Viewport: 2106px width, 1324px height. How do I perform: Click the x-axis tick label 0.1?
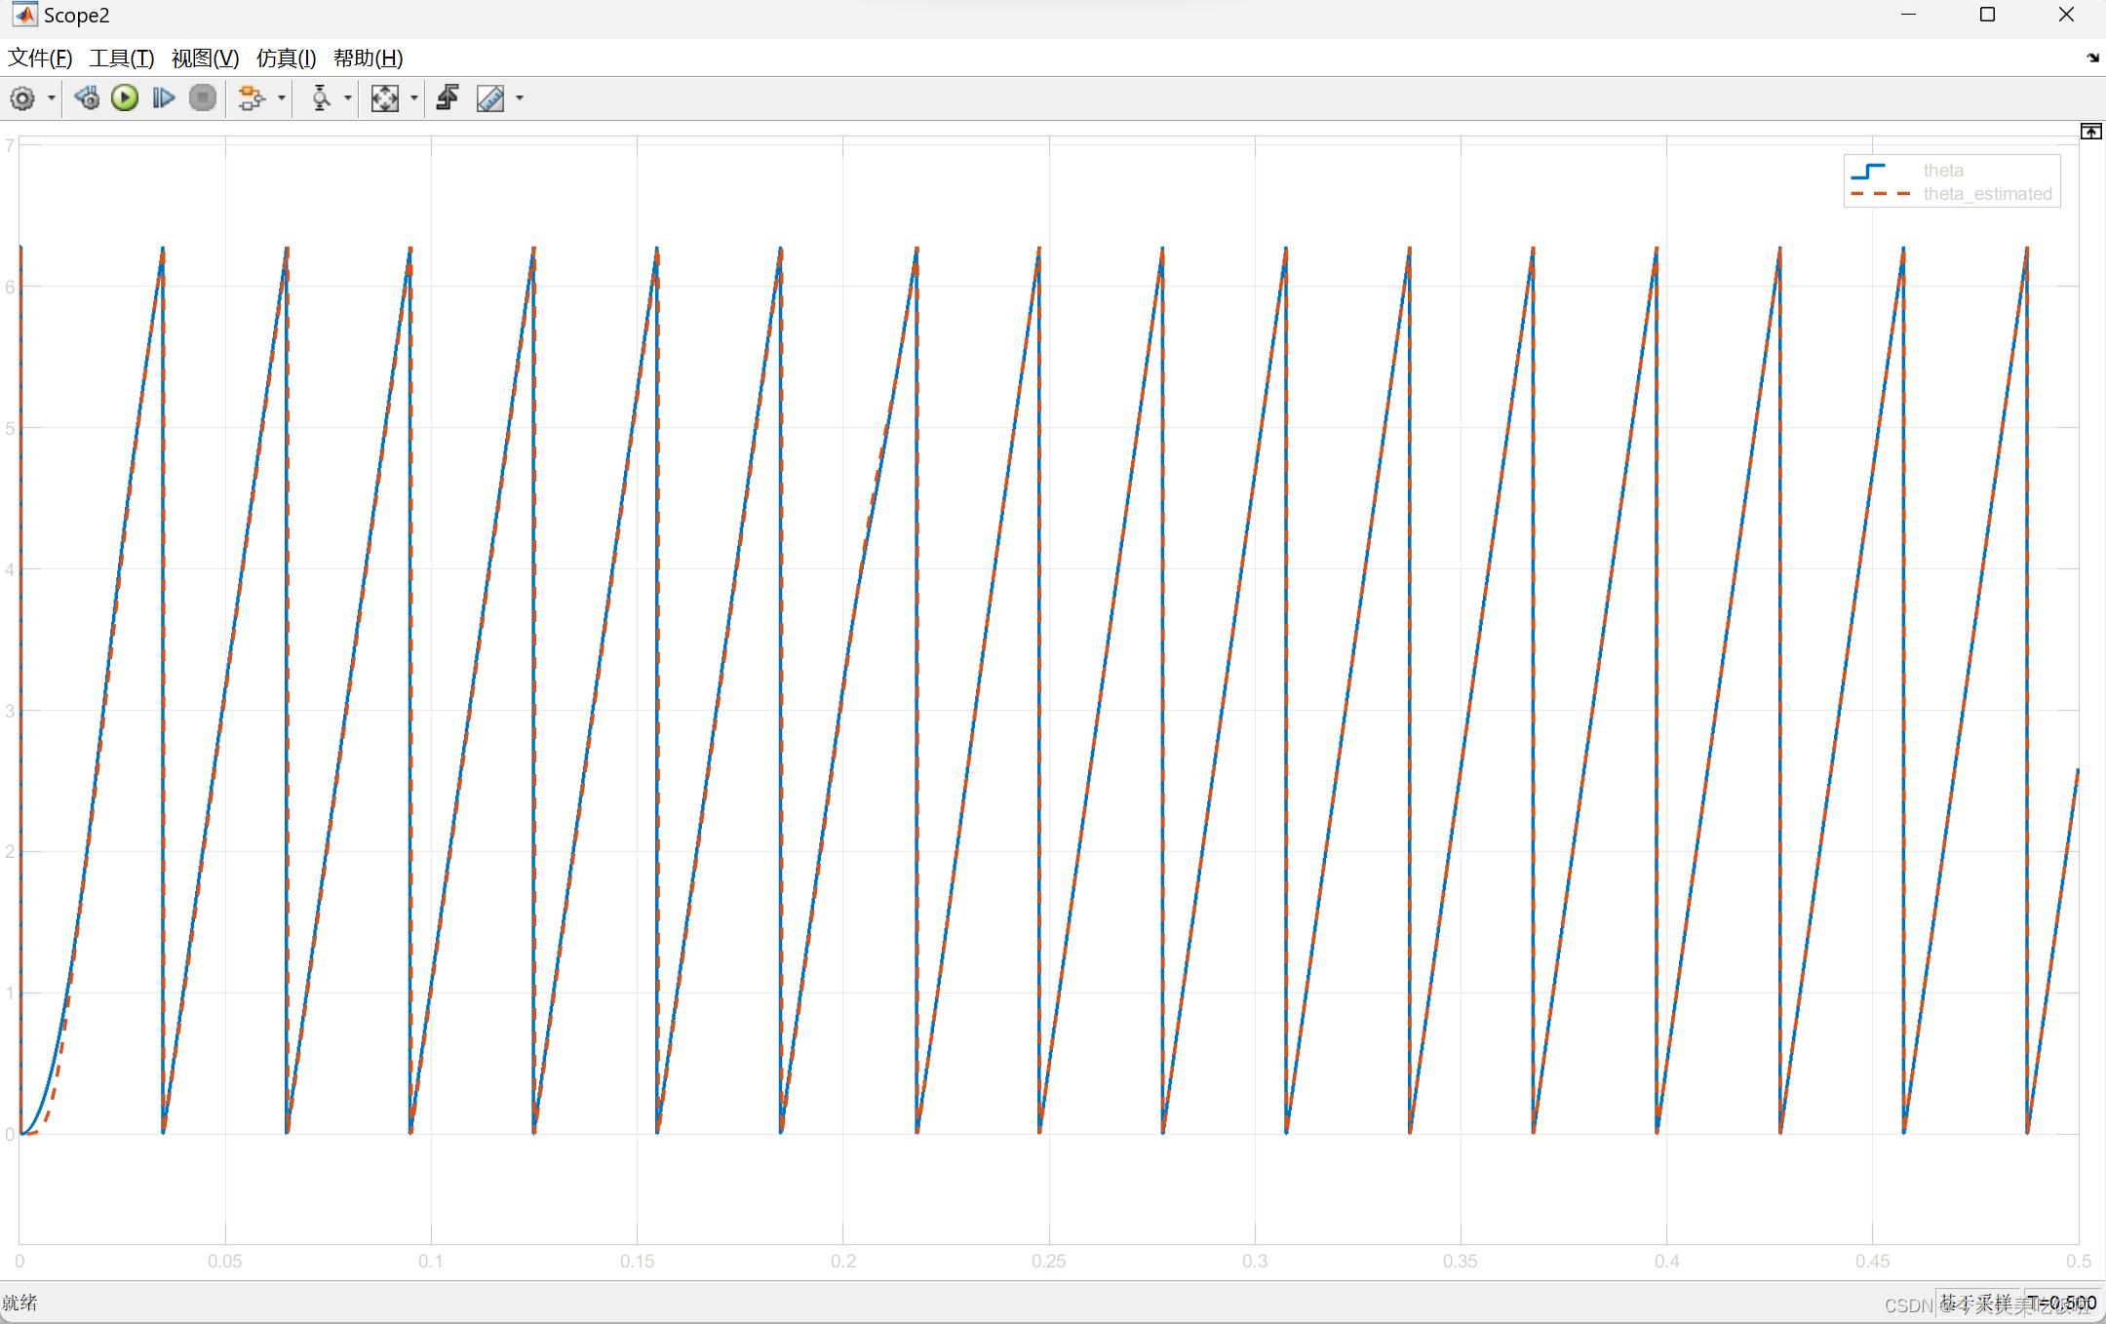click(431, 1261)
